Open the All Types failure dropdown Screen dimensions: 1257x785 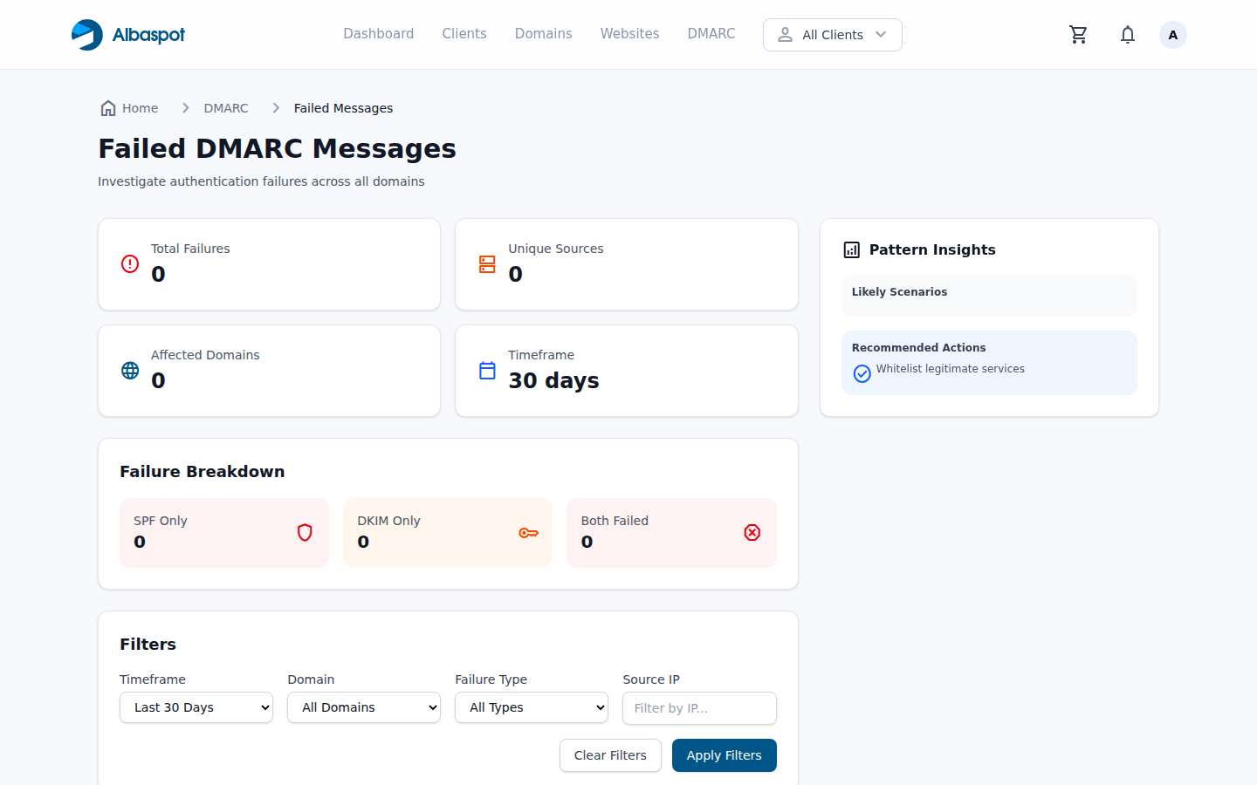coord(531,707)
